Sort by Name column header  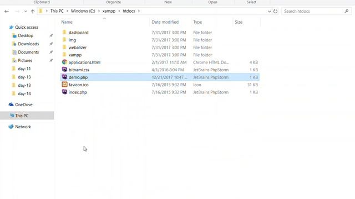(x=67, y=22)
